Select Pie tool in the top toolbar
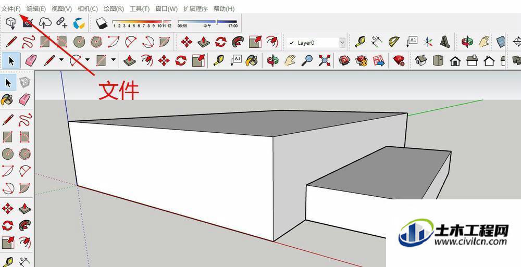 [x=165, y=42]
